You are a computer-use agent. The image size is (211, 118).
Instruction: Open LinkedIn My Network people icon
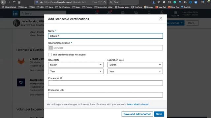109,12
